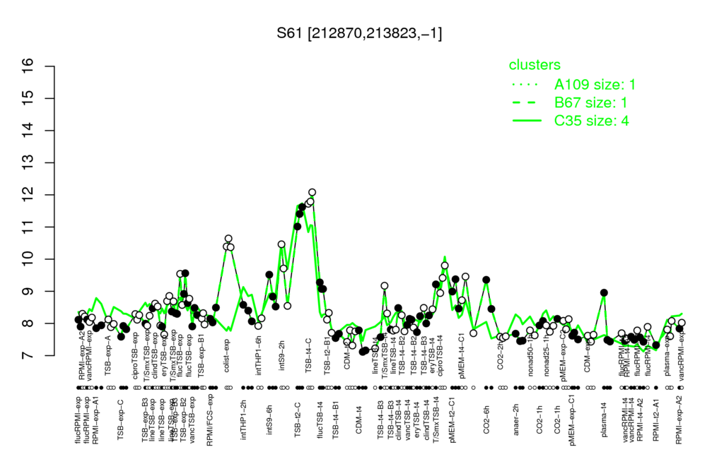Click y-axis tick label 14
This screenshot has height=452, width=724.
coord(28,131)
